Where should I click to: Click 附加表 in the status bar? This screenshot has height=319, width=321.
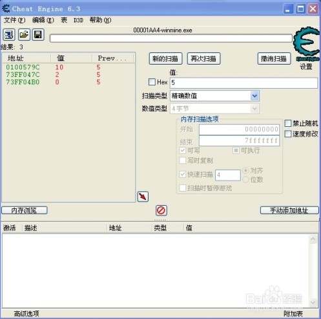(293, 314)
